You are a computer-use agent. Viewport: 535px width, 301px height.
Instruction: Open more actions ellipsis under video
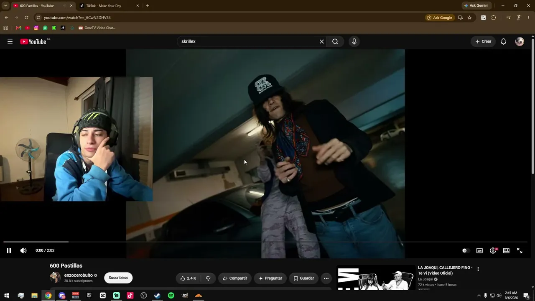326,278
